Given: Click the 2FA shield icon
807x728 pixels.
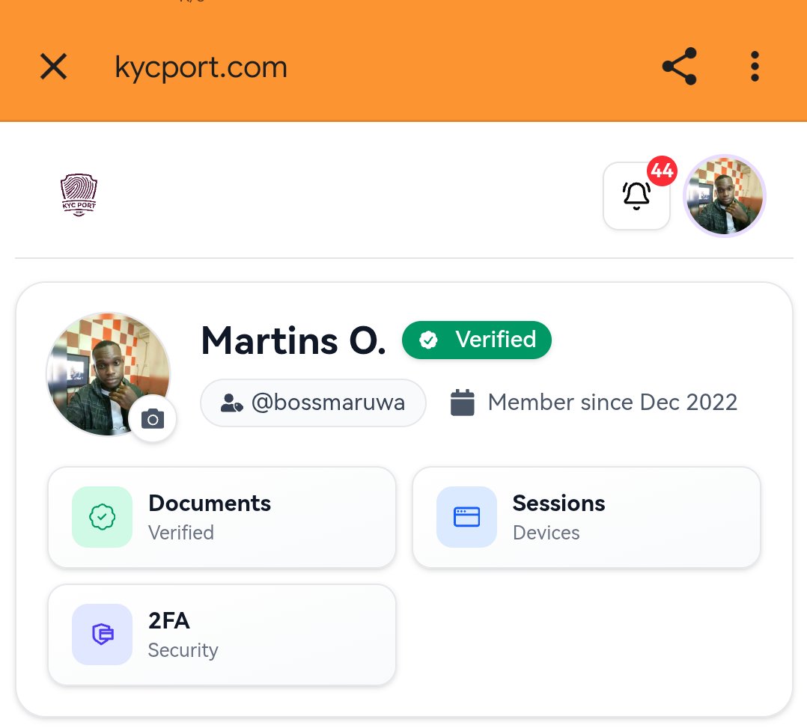Looking at the screenshot, I should [x=102, y=634].
